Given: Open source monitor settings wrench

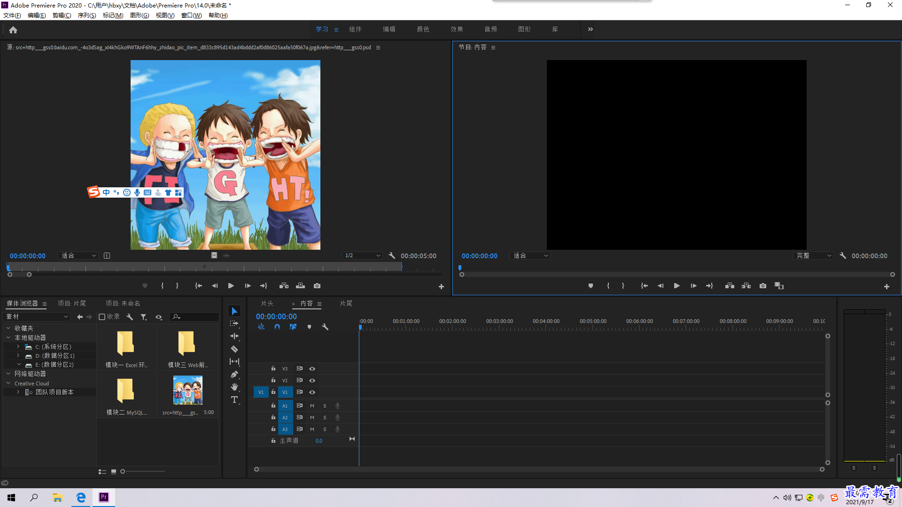Looking at the screenshot, I should (x=392, y=256).
